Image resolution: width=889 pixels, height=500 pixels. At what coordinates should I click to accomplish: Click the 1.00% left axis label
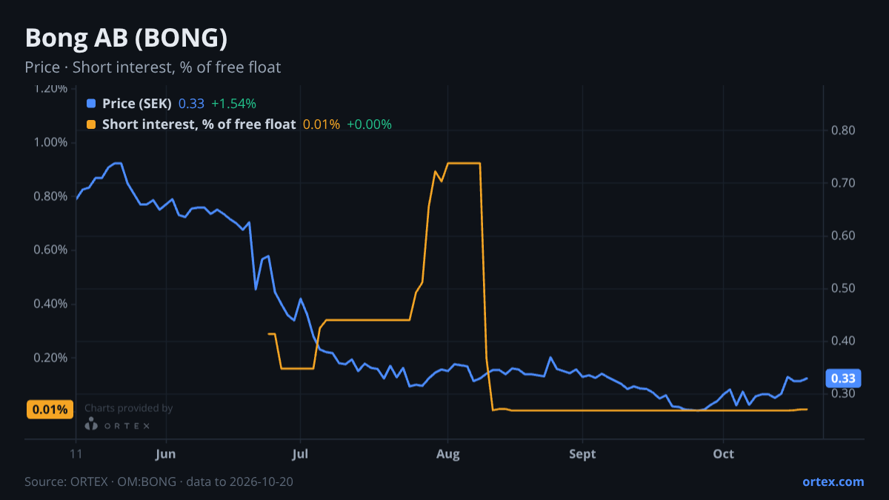pyautogui.click(x=51, y=142)
